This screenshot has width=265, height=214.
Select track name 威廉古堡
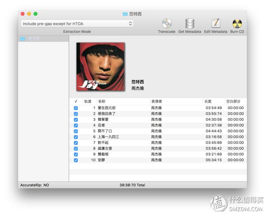[105, 148]
